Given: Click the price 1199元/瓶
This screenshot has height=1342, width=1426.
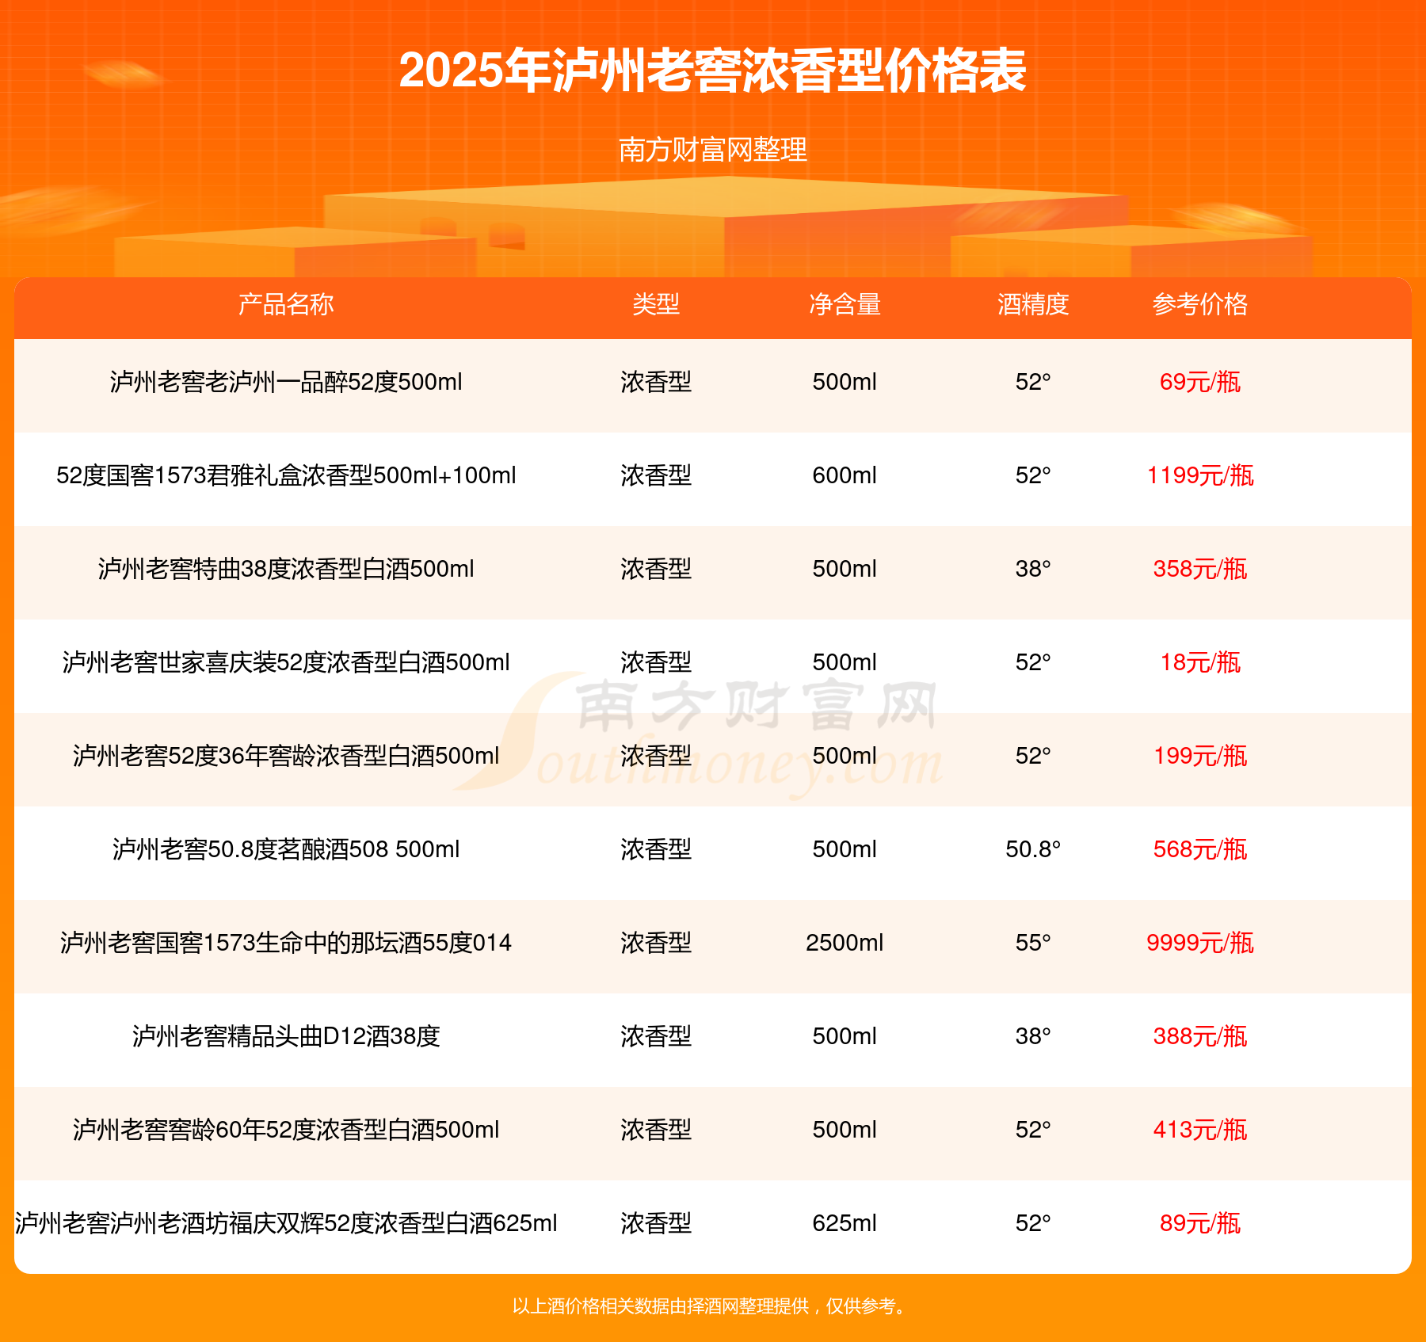Looking at the screenshot, I should pos(1200,475).
